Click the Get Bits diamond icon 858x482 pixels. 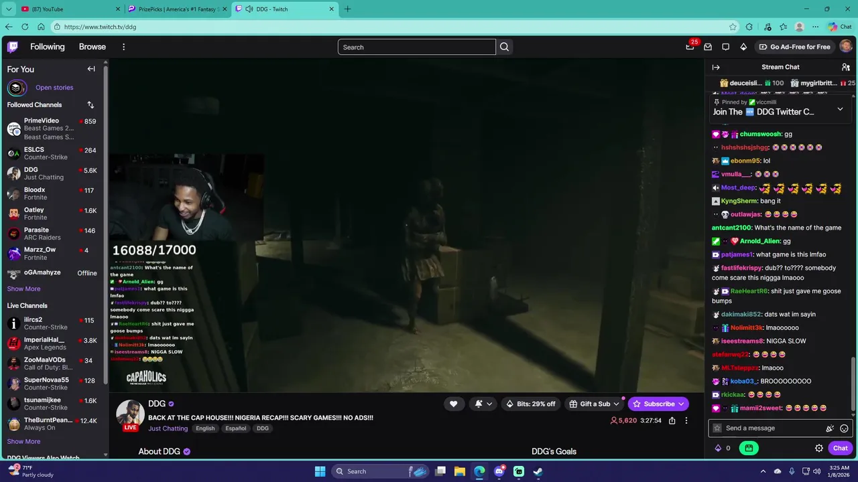pyautogui.click(x=743, y=47)
